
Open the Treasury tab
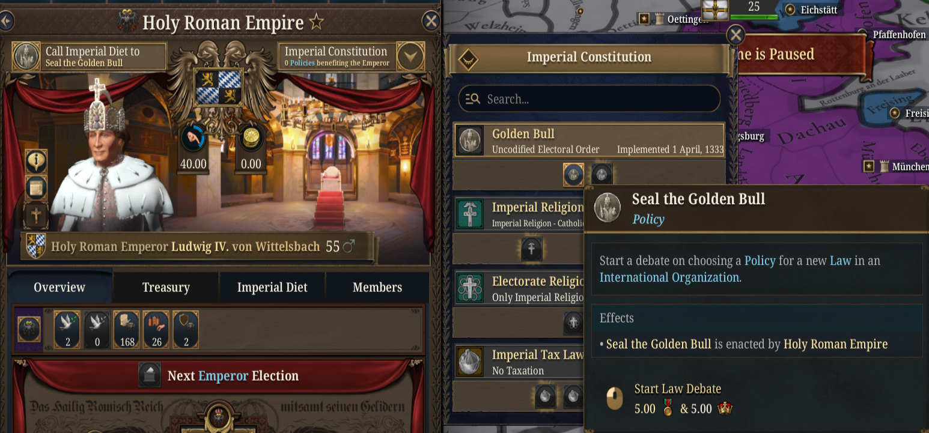point(166,288)
